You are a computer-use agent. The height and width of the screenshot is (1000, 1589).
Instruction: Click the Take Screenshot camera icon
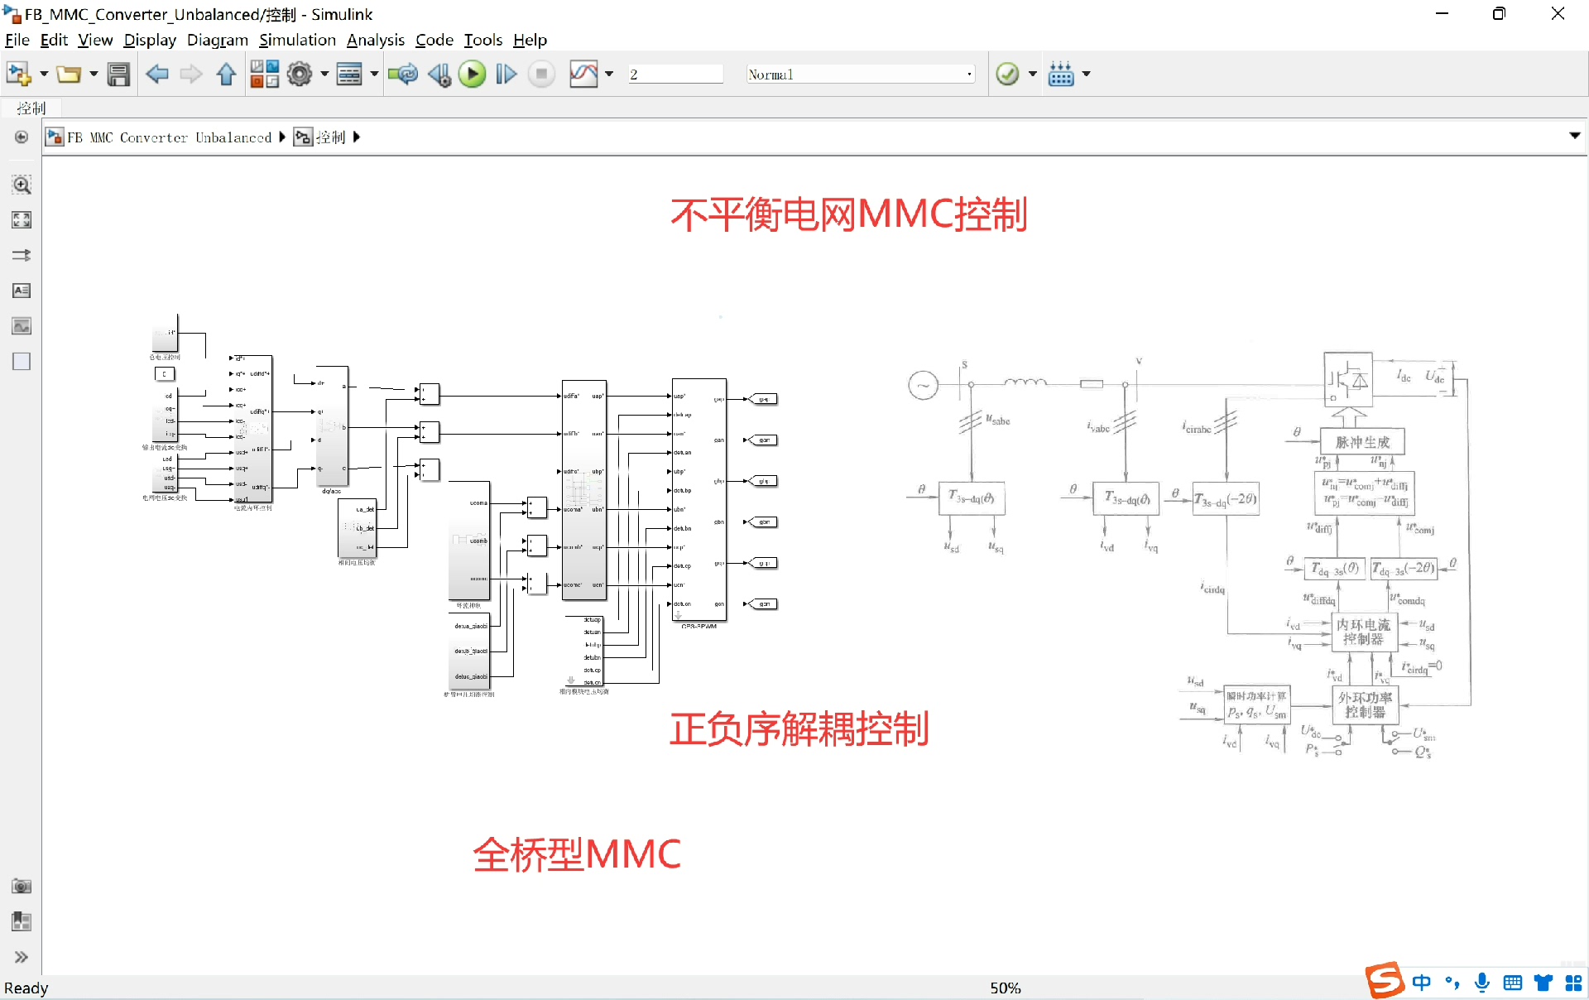click(22, 886)
